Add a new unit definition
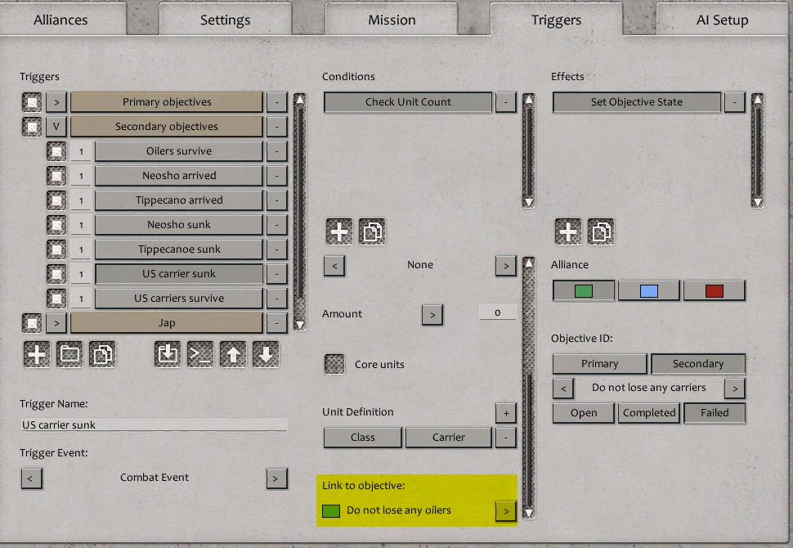 click(x=506, y=413)
